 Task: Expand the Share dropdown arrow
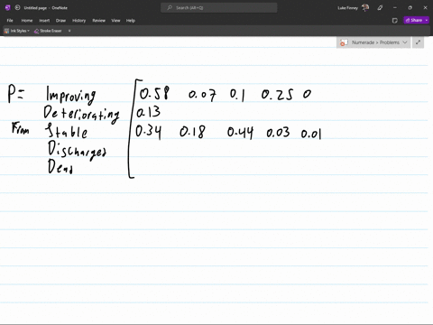(427, 20)
